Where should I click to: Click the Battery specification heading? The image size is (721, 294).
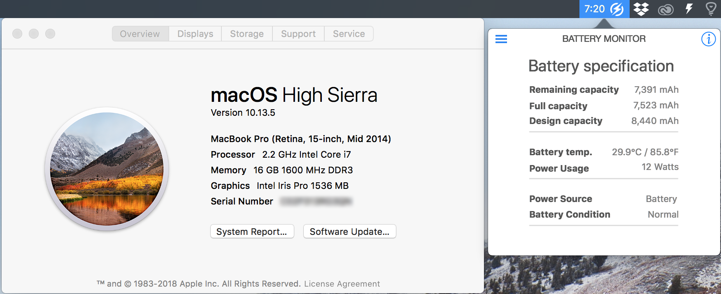601,66
